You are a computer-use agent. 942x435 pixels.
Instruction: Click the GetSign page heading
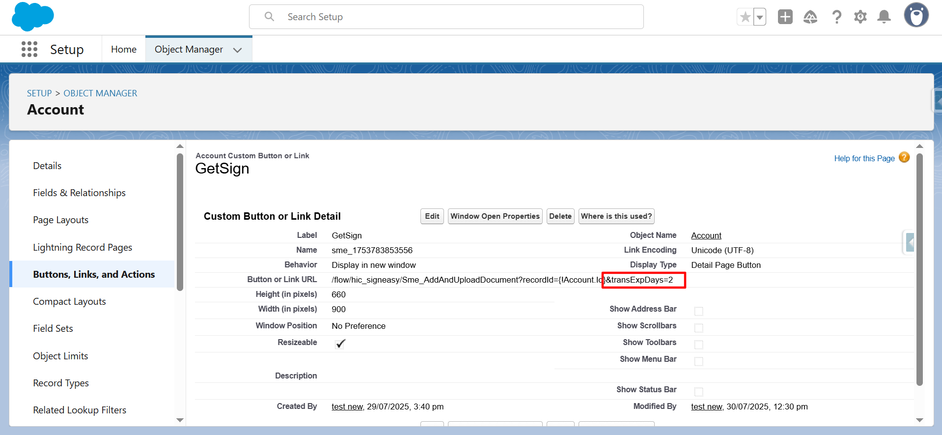[x=222, y=169]
